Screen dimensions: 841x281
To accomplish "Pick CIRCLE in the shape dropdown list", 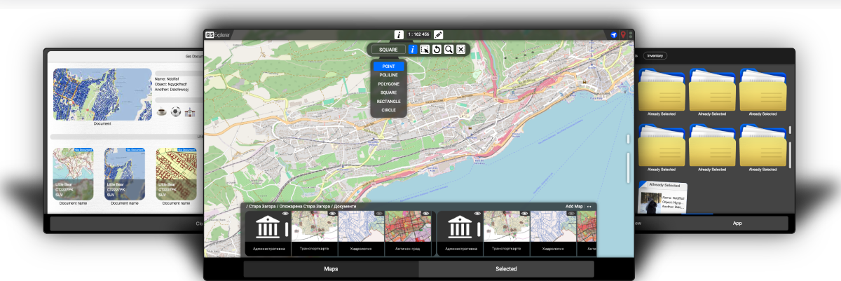I will point(388,110).
